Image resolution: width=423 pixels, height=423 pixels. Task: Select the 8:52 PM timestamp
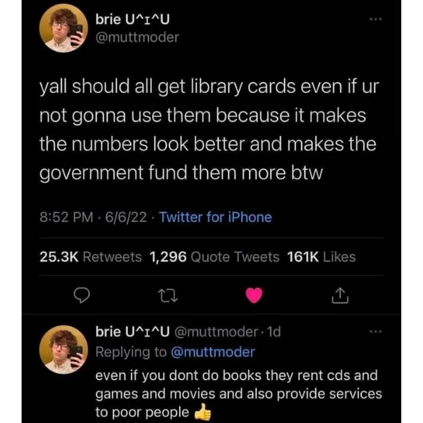(x=66, y=217)
